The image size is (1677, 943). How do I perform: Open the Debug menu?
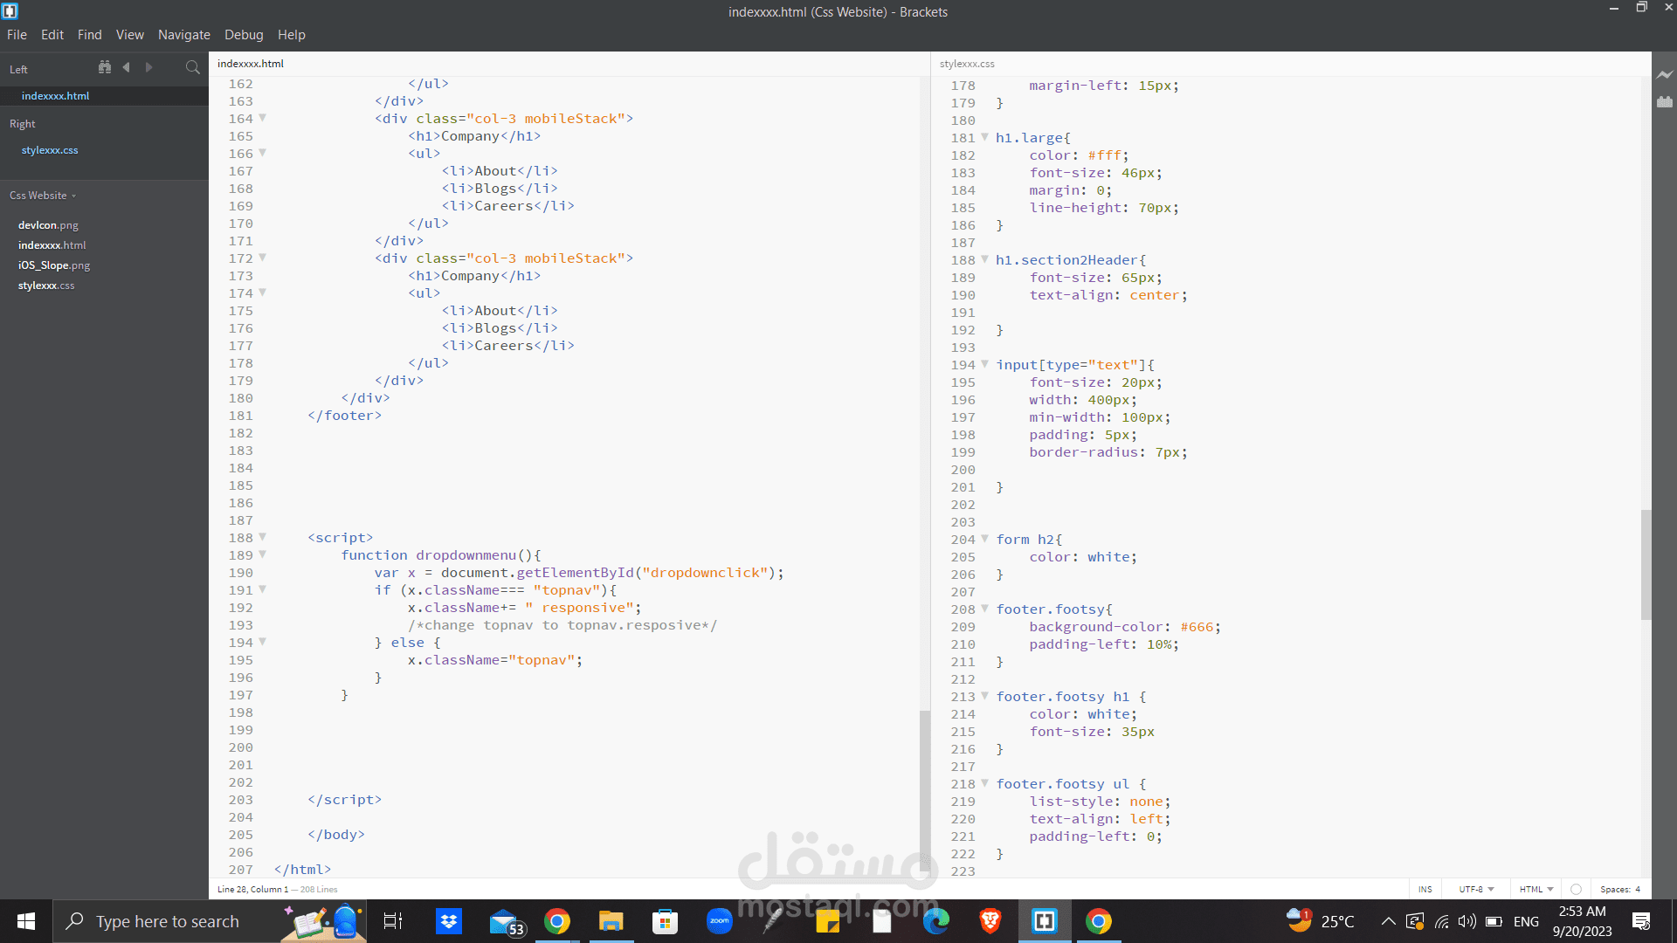coord(244,35)
